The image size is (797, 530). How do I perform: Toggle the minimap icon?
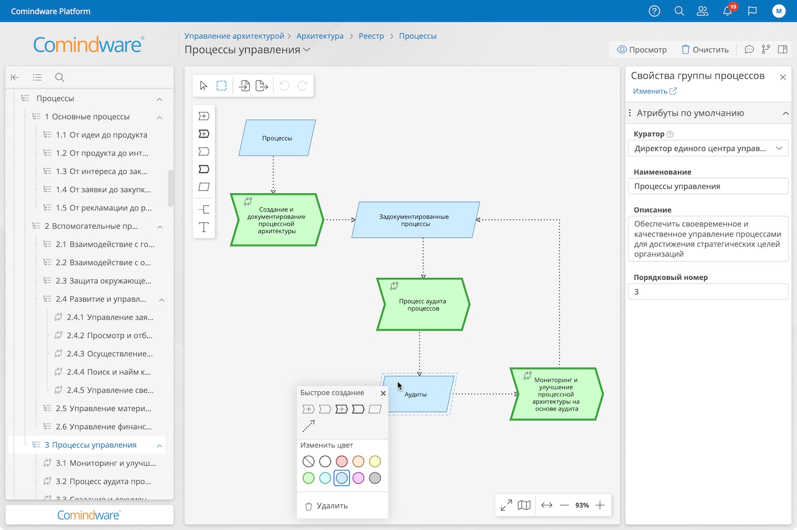point(524,505)
